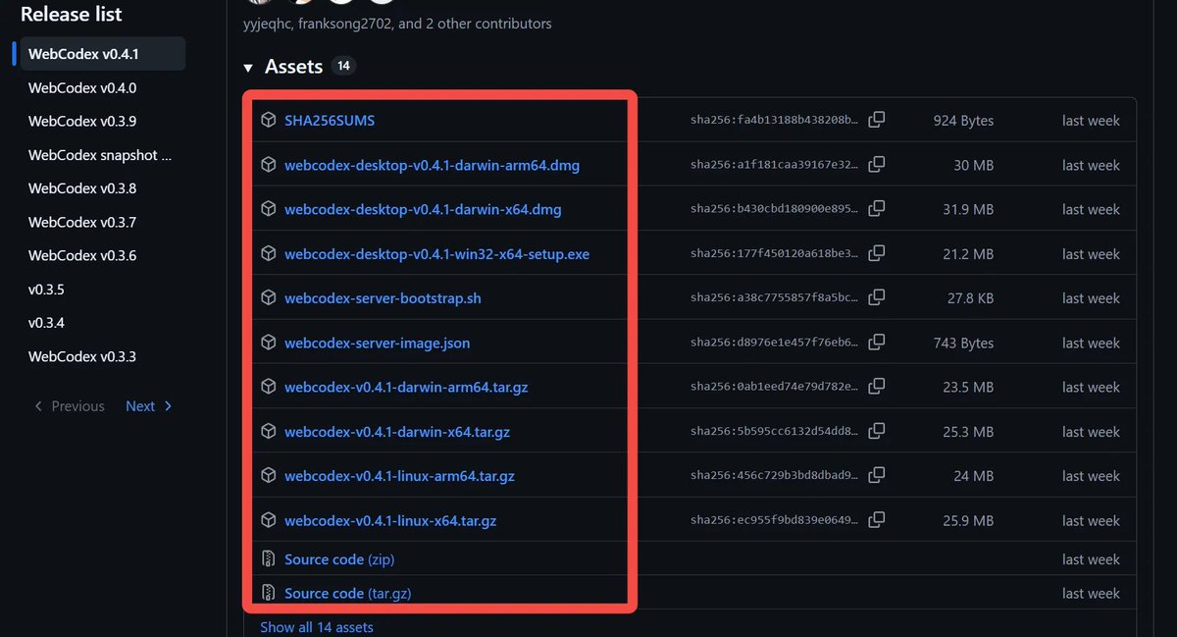Download the win32-x64-setup.exe installer
Image resolution: width=1177 pixels, height=637 pixels.
click(x=436, y=254)
